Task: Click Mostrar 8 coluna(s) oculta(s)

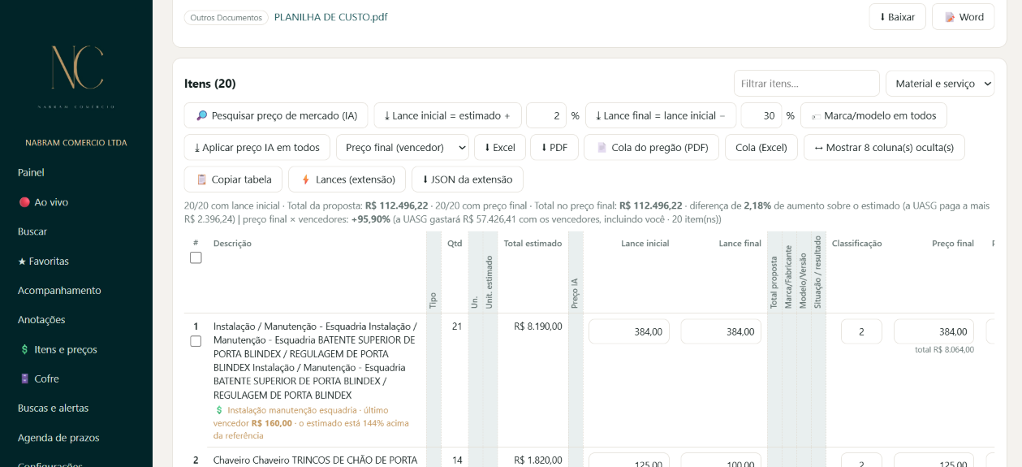Action: coord(884,148)
